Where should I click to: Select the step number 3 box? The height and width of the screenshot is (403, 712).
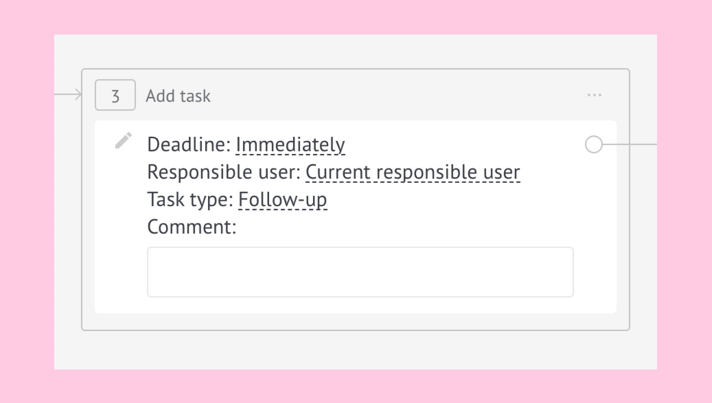click(115, 95)
